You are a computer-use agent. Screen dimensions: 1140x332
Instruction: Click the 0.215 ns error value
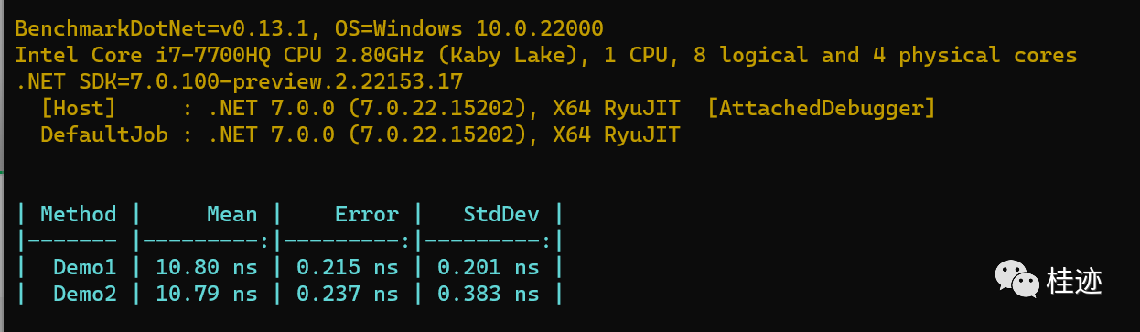[348, 267]
